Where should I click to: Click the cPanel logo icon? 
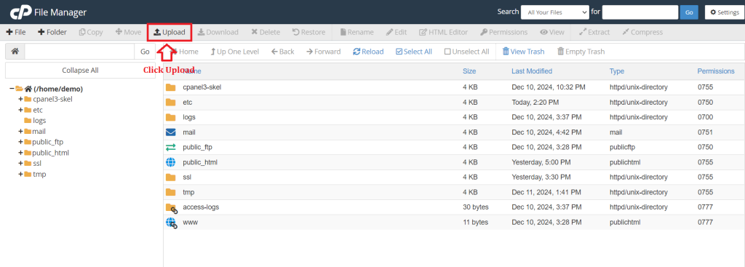coord(20,13)
